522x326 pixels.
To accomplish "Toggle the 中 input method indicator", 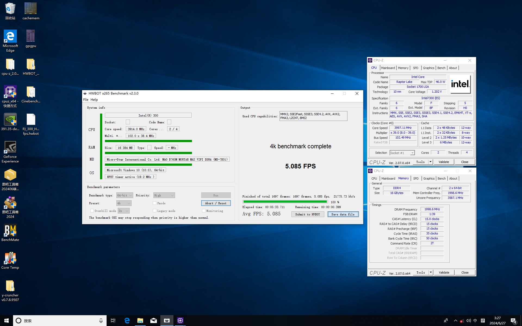I will click(475, 321).
